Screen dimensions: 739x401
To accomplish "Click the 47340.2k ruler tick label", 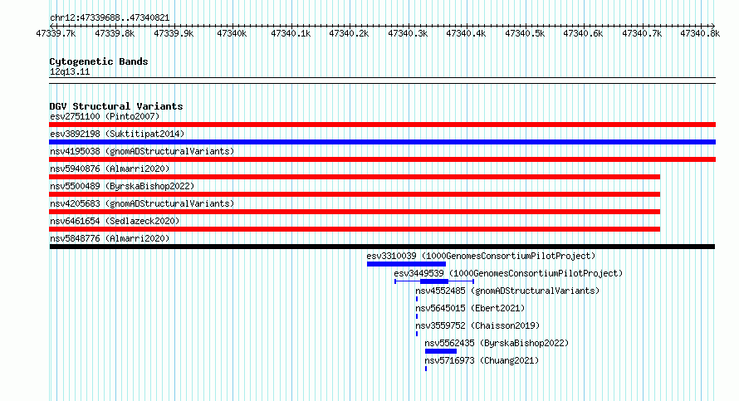I will (349, 33).
